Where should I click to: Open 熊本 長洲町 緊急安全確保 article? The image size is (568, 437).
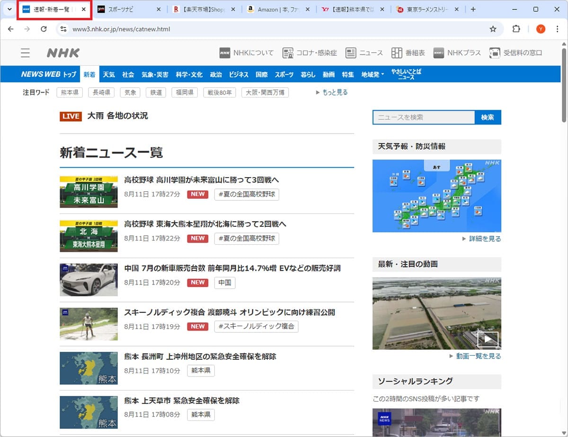point(200,356)
